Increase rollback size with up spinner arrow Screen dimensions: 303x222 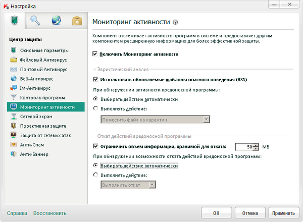pos(256,145)
